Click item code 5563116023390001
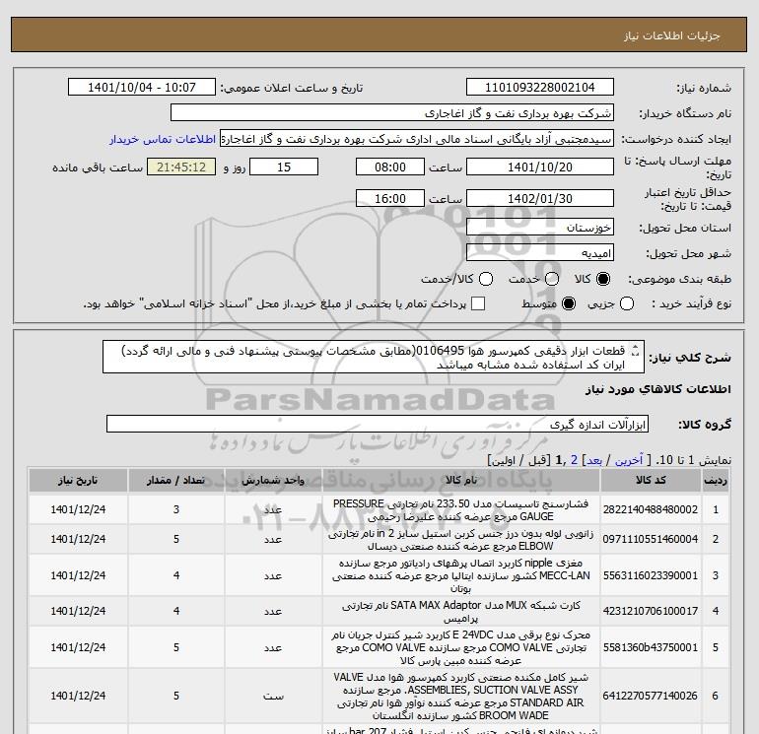The image size is (759, 734). click(651, 575)
